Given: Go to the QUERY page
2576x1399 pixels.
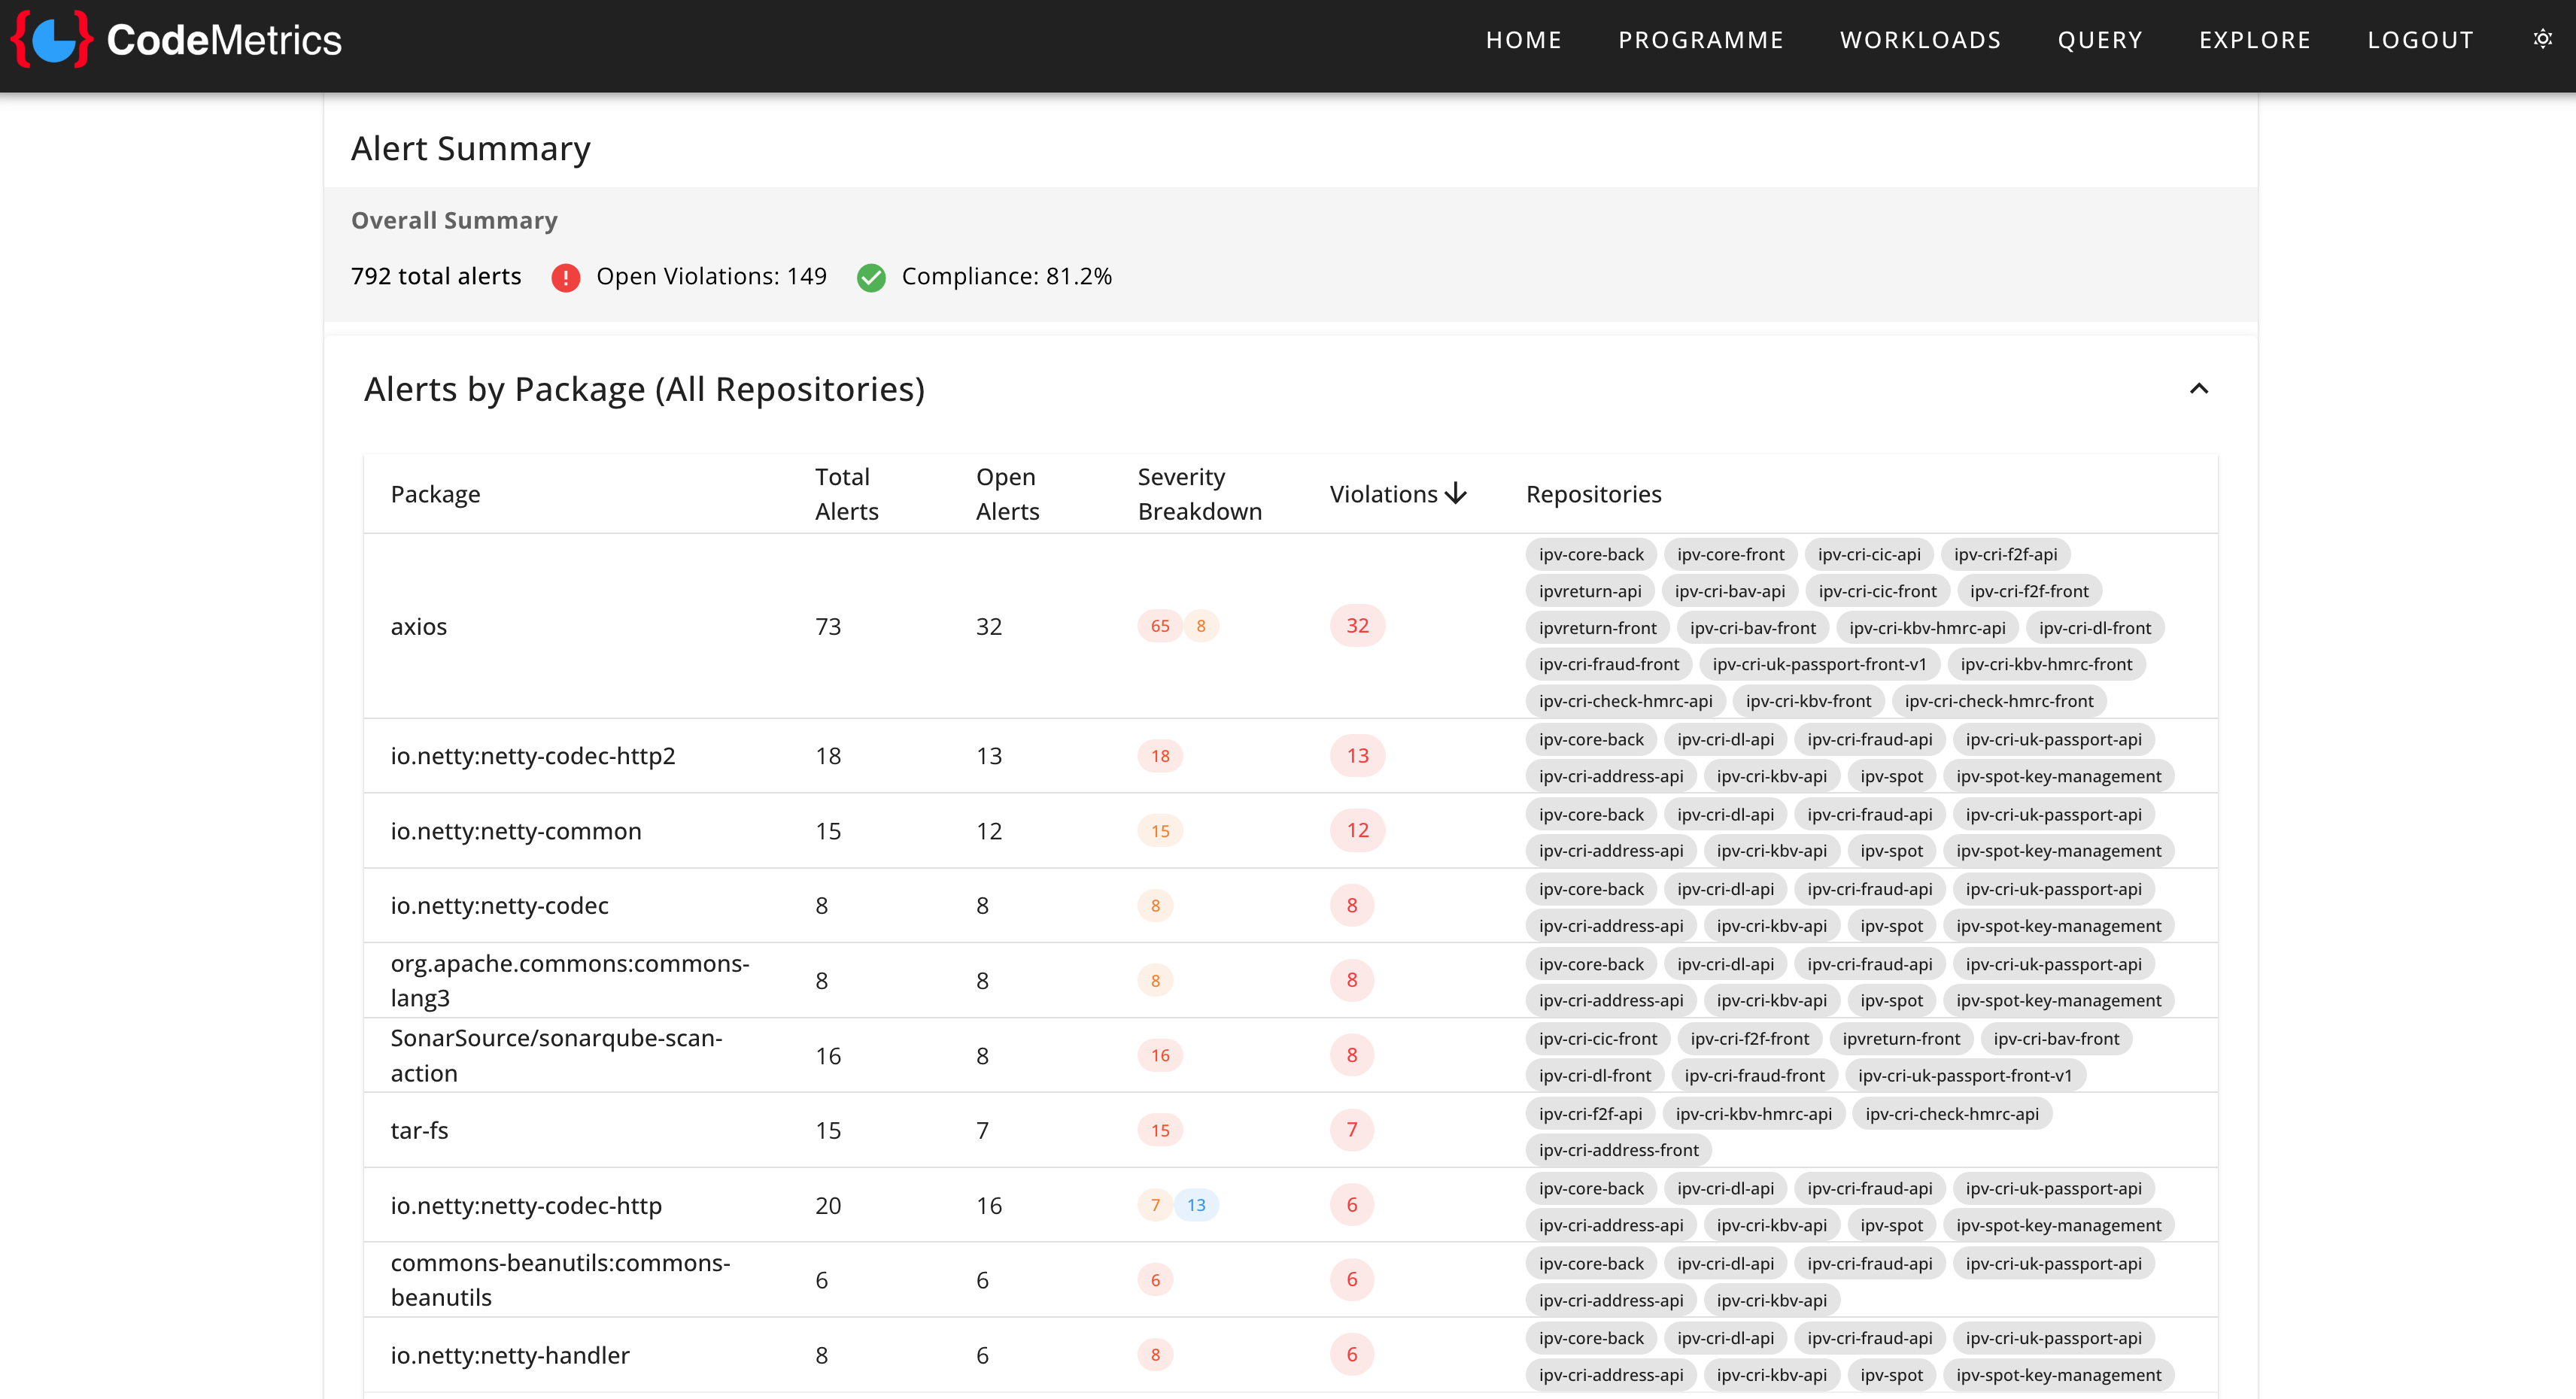Looking at the screenshot, I should pyautogui.click(x=2099, y=40).
